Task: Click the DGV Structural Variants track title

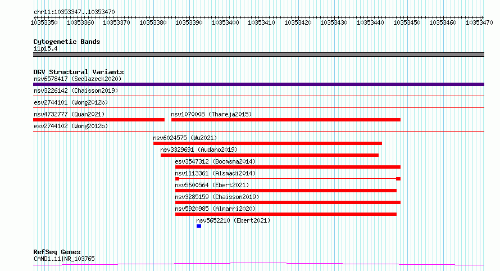Action: click(79, 72)
